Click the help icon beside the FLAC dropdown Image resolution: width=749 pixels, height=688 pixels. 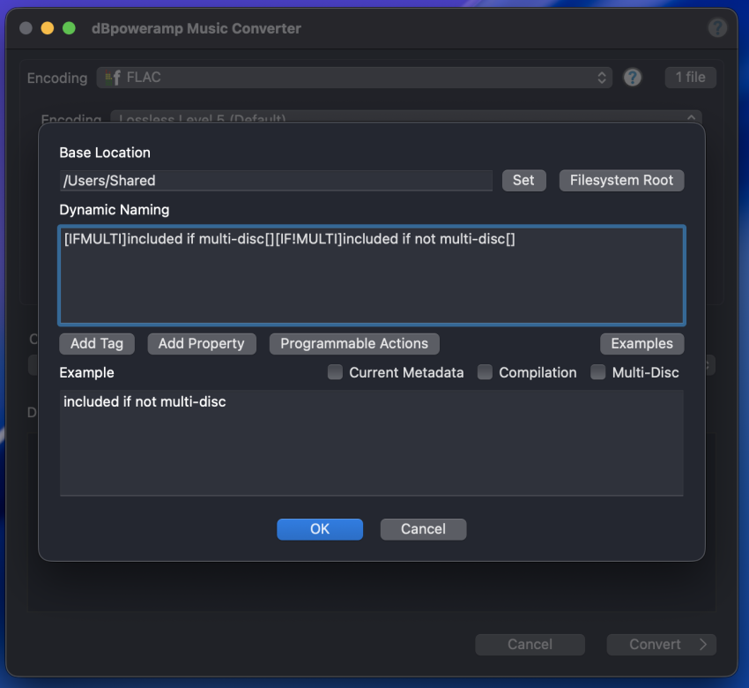click(x=633, y=78)
